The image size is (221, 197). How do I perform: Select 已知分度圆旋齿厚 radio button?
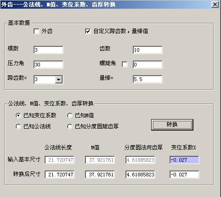pyautogui.click(x=70, y=126)
